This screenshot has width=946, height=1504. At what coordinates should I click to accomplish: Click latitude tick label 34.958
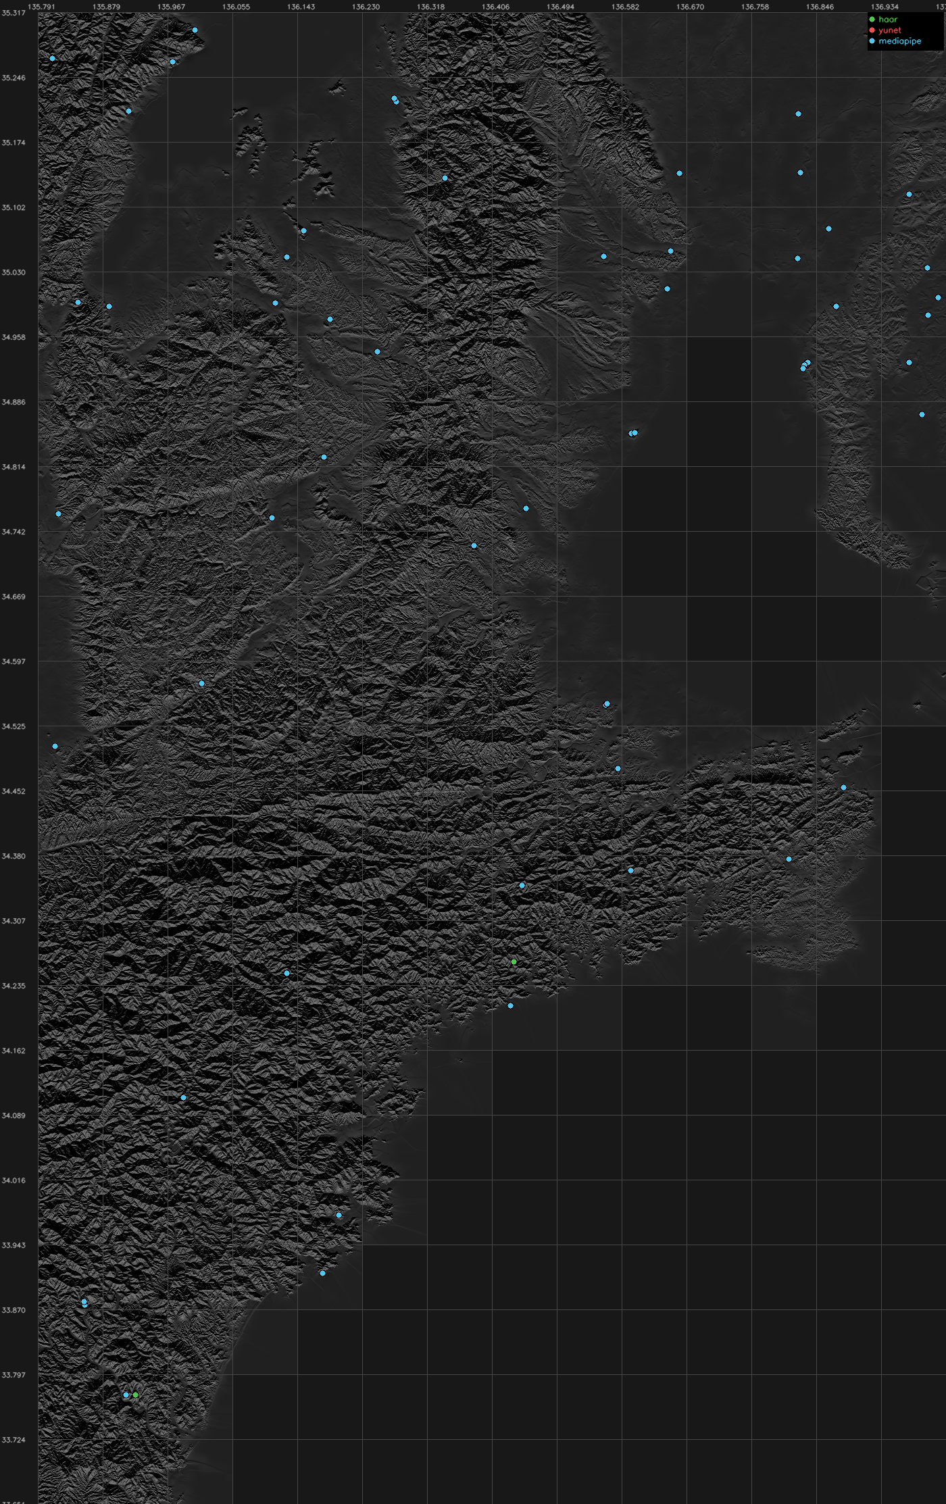(x=14, y=337)
